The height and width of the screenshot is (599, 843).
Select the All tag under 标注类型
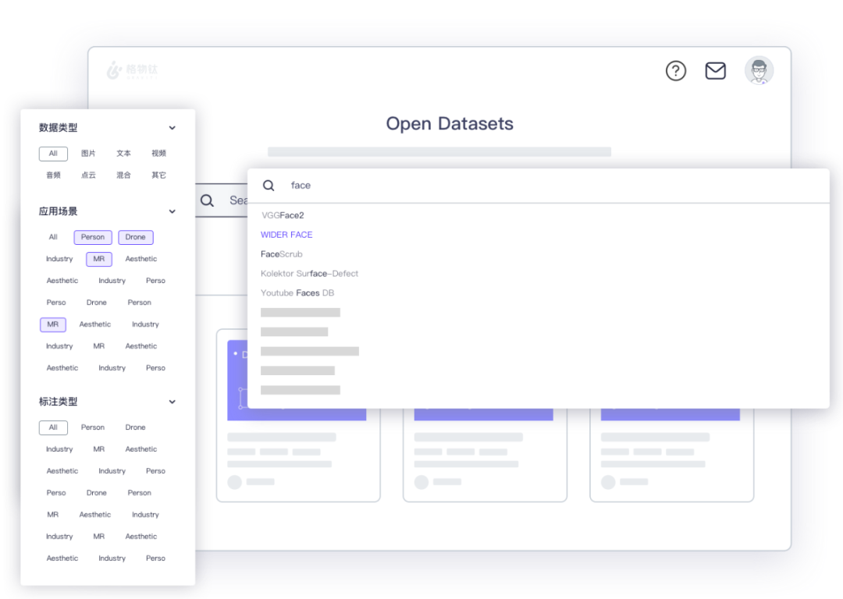tap(53, 427)
